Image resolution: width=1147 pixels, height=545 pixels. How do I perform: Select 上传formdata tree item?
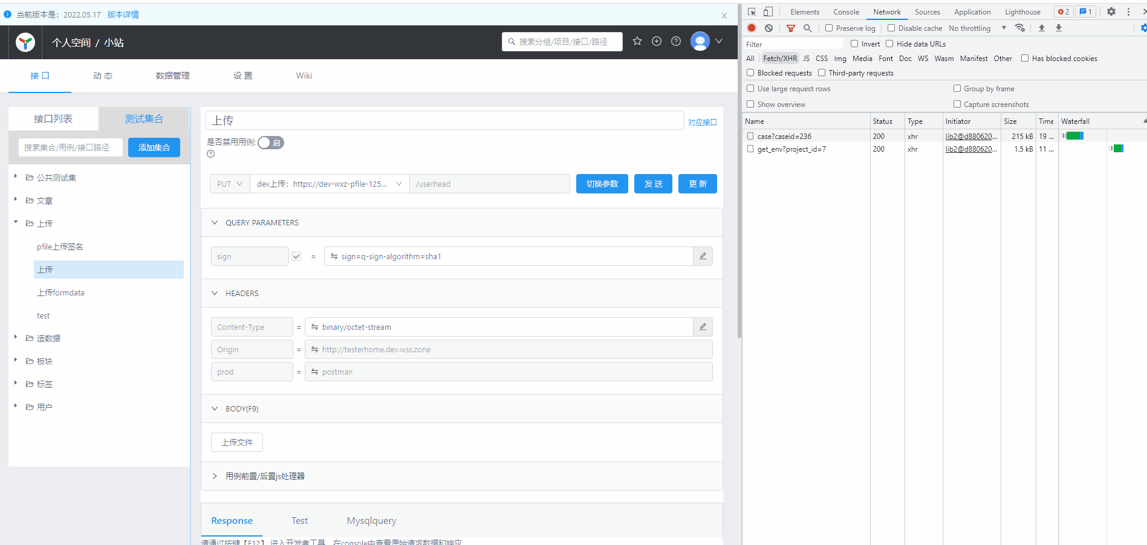(60, 292)
